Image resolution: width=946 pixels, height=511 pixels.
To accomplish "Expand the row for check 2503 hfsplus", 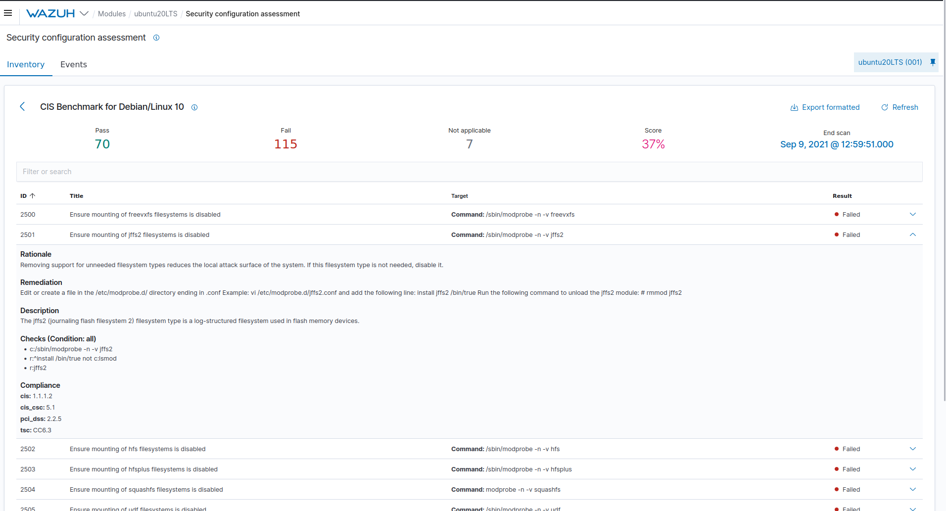I will click(912, 469).
